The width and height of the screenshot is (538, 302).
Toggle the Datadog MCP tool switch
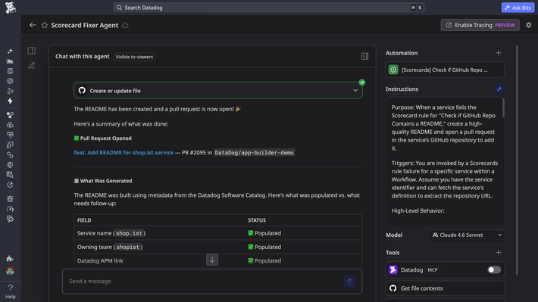tap(494, 269)
